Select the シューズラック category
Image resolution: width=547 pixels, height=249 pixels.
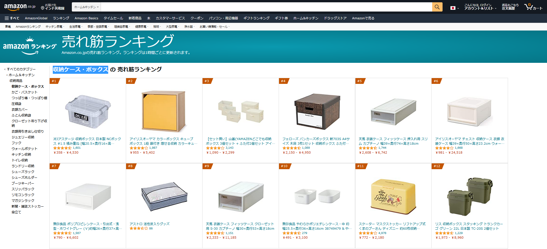point(23,172)
